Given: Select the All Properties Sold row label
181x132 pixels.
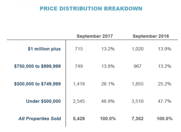Looking at the screenshot, I should pos(39,119).
